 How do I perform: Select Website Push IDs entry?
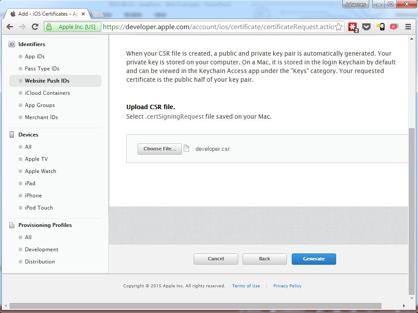click(55, 81)
